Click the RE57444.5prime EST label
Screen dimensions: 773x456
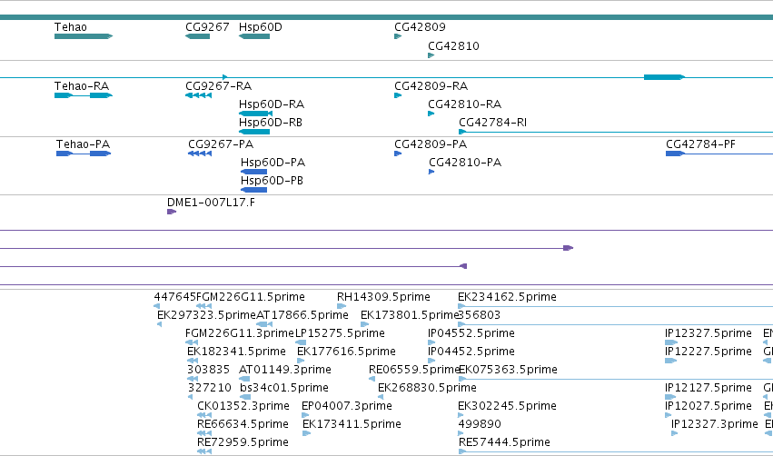pos(505,443)
